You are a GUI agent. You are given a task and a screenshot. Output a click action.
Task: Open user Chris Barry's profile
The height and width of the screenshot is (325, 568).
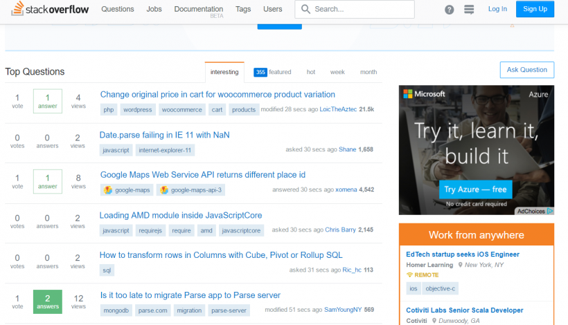point(340,230)
